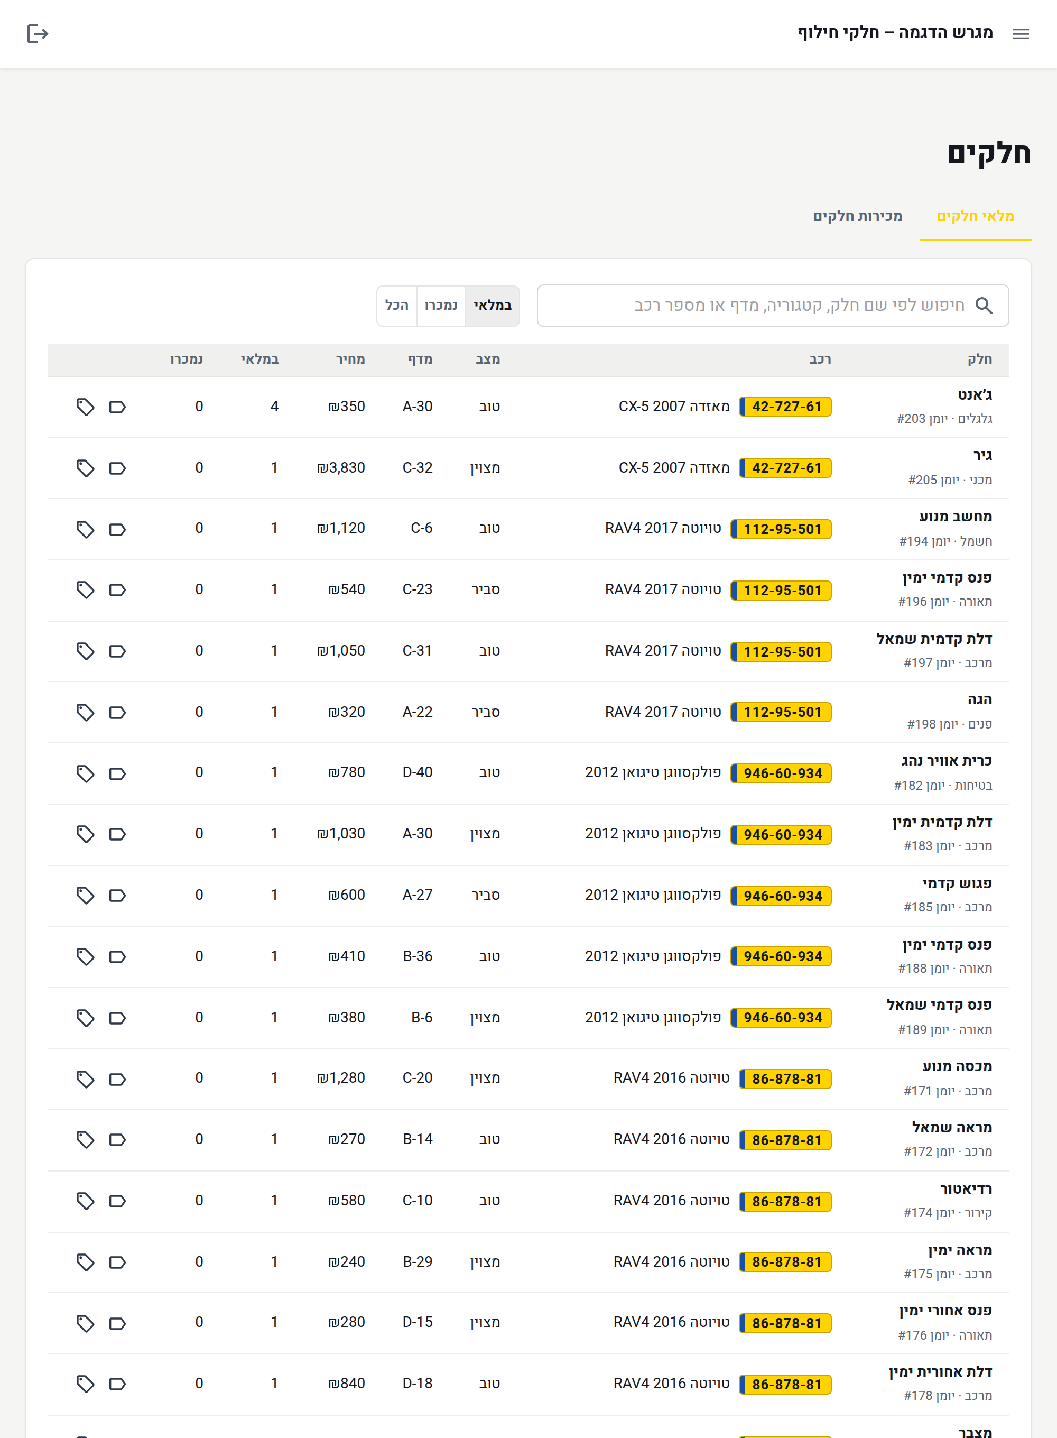Click the מחיר column header
The image size is (1057, 1438).
click(x=350, y=359)
